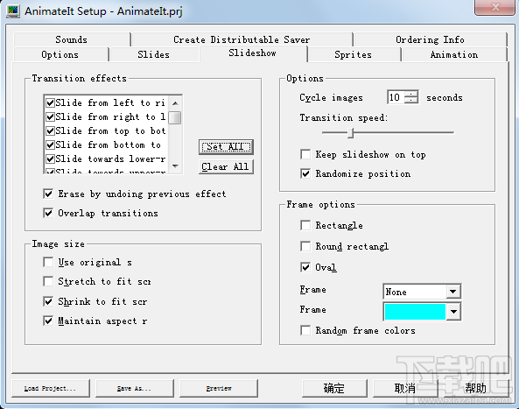
Task: Uncheck Randomize position
Action: point(305,173)
